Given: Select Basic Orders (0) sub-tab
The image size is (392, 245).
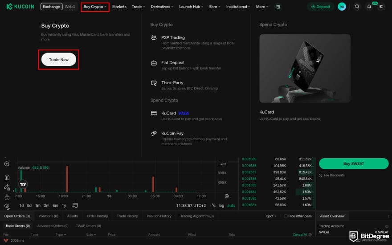Looking at the screenshot, I should coord(18,226).
